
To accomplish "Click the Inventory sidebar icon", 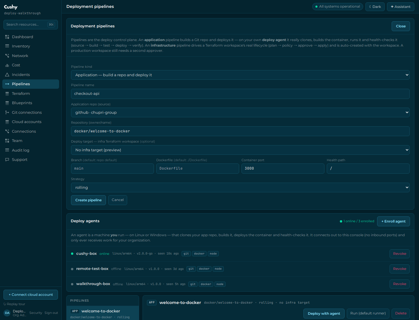I will pyautogui.click(x=7, y=46).
